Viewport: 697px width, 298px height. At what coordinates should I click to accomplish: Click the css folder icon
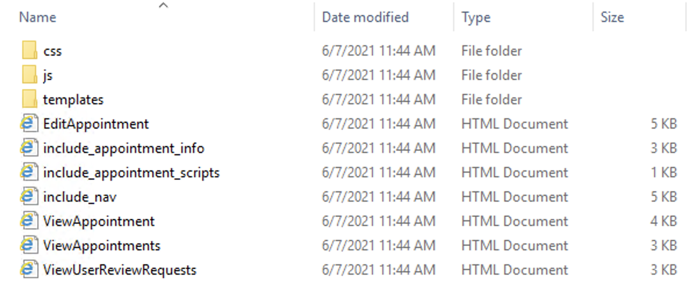[30, 51]
